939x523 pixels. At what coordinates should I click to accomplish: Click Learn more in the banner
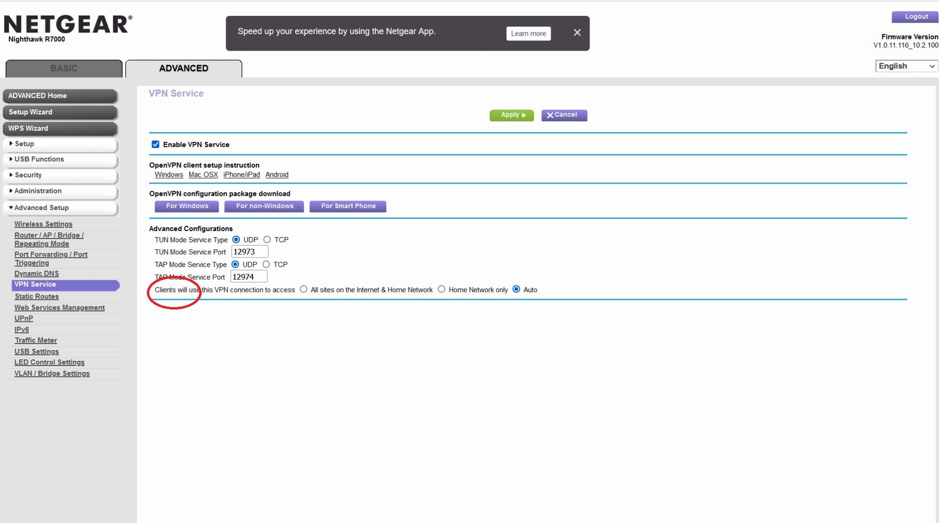528,34
